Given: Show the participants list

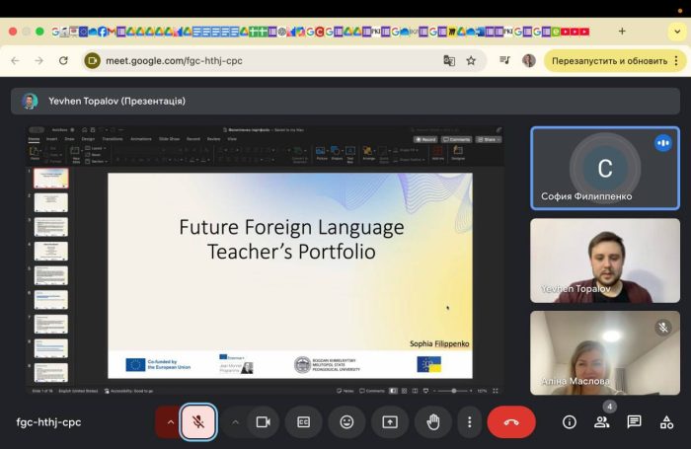Looking at the screenshot, I should click(x=601, y=421).
